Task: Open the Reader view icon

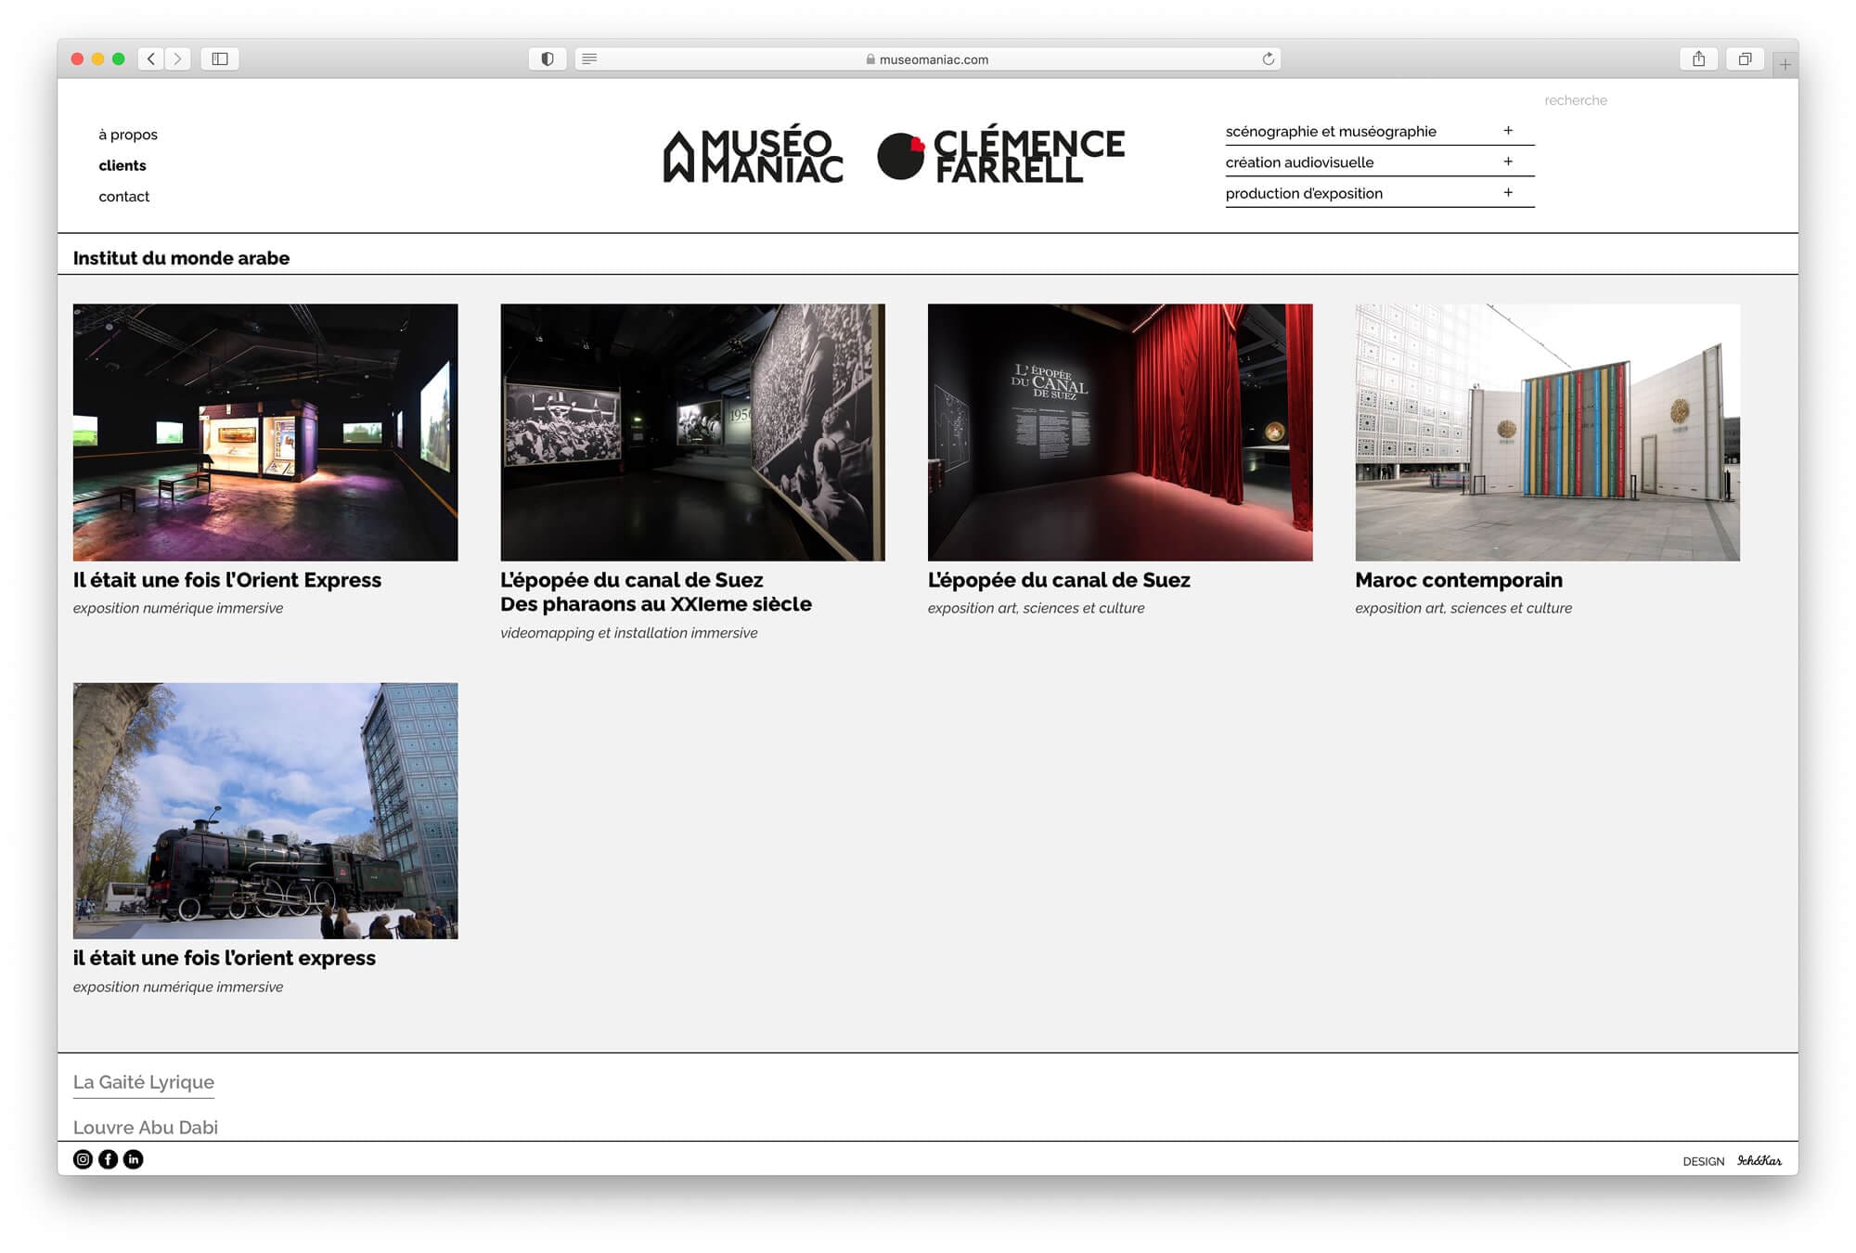Action: point(589,59)
